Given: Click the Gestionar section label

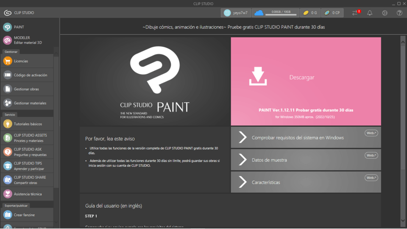Looking at the screenshot, I should (x=11, y=52).
